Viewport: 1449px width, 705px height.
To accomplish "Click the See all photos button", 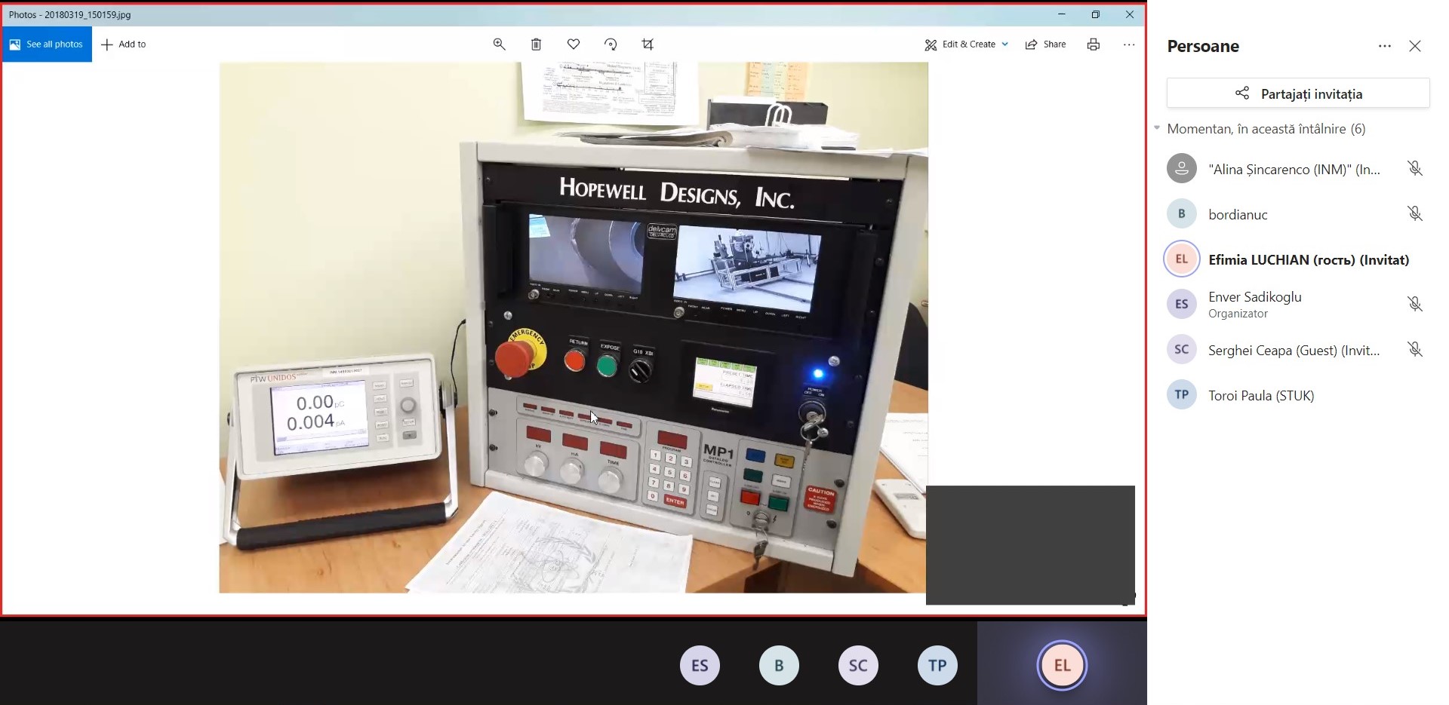I will pos(46,44).
